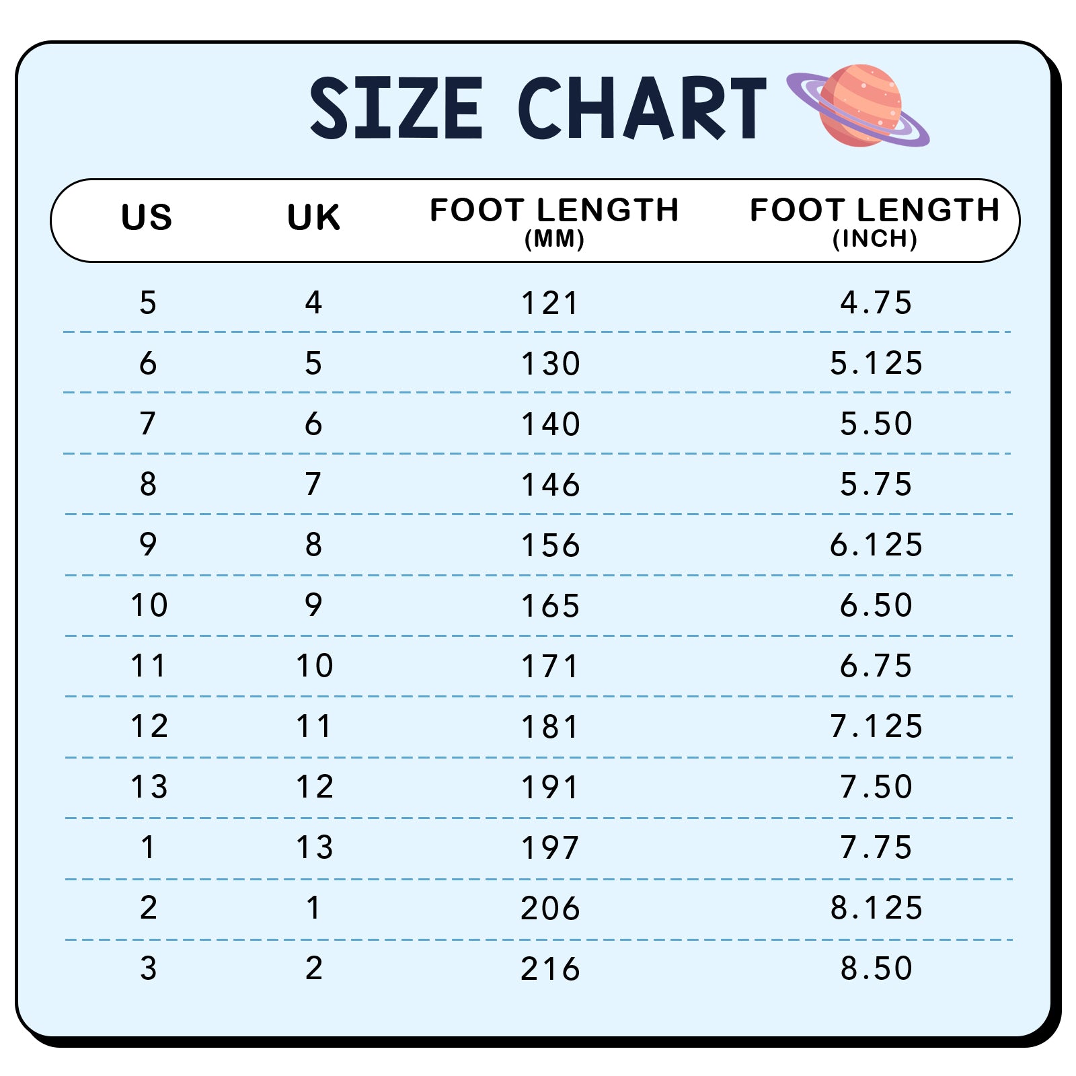Screen dimensions: 1076x1076
Task: Click the 7.50 inch cell
Action: click(876, 787)
